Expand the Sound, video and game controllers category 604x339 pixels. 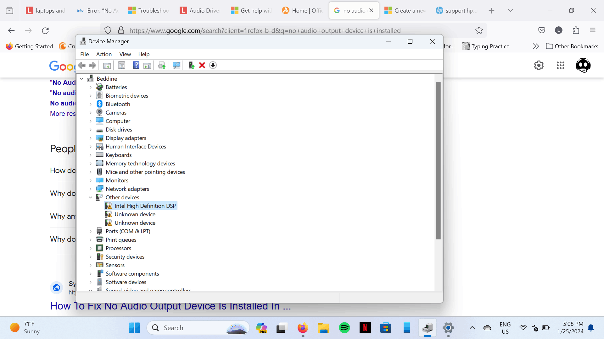90,289
